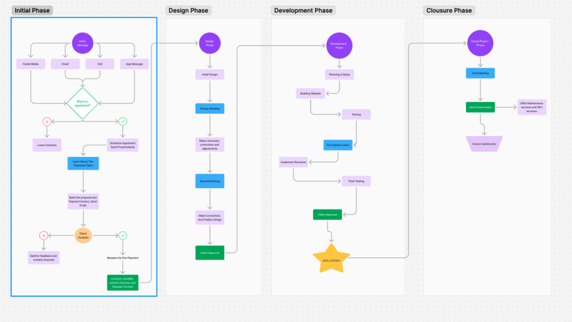Click the Clousure Phase section label

tap(449, 11)
